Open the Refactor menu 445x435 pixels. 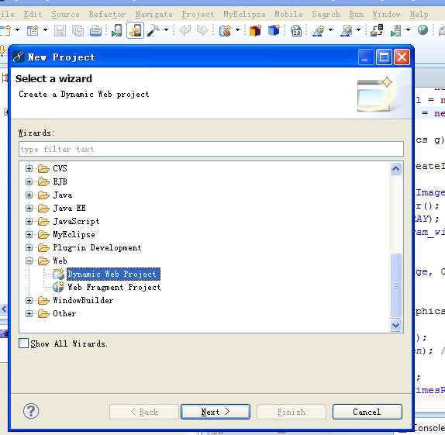[107, 14]
